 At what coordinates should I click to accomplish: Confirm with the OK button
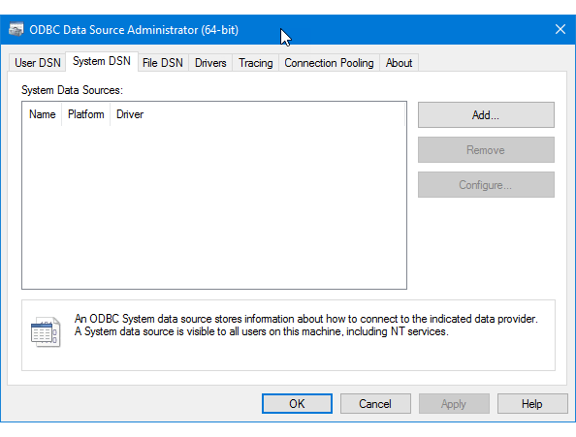[x=297, y=404]
